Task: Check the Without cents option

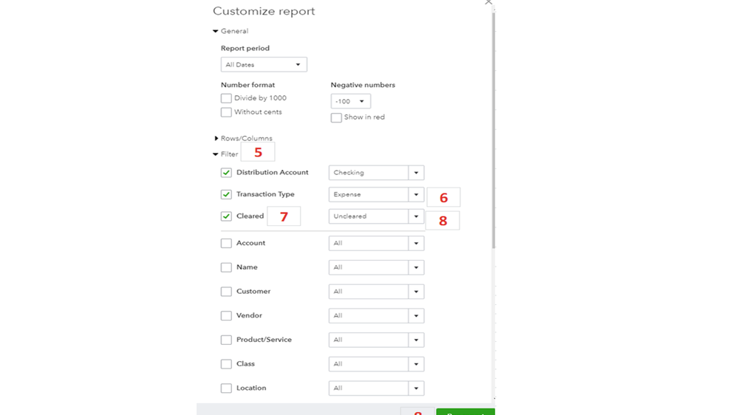Action: click(x=226, y=112)
